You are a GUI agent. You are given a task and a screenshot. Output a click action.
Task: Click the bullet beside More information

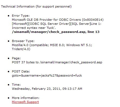(9, 98)
